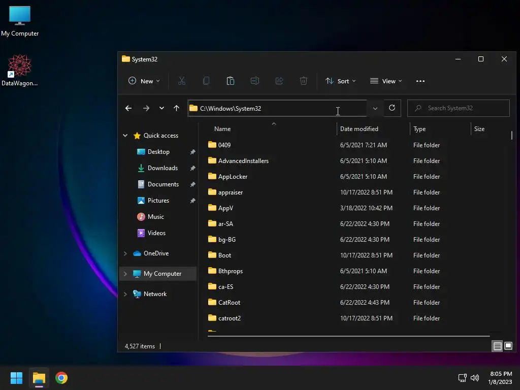Open Downloads in navigation pane

tap(162, 168)
